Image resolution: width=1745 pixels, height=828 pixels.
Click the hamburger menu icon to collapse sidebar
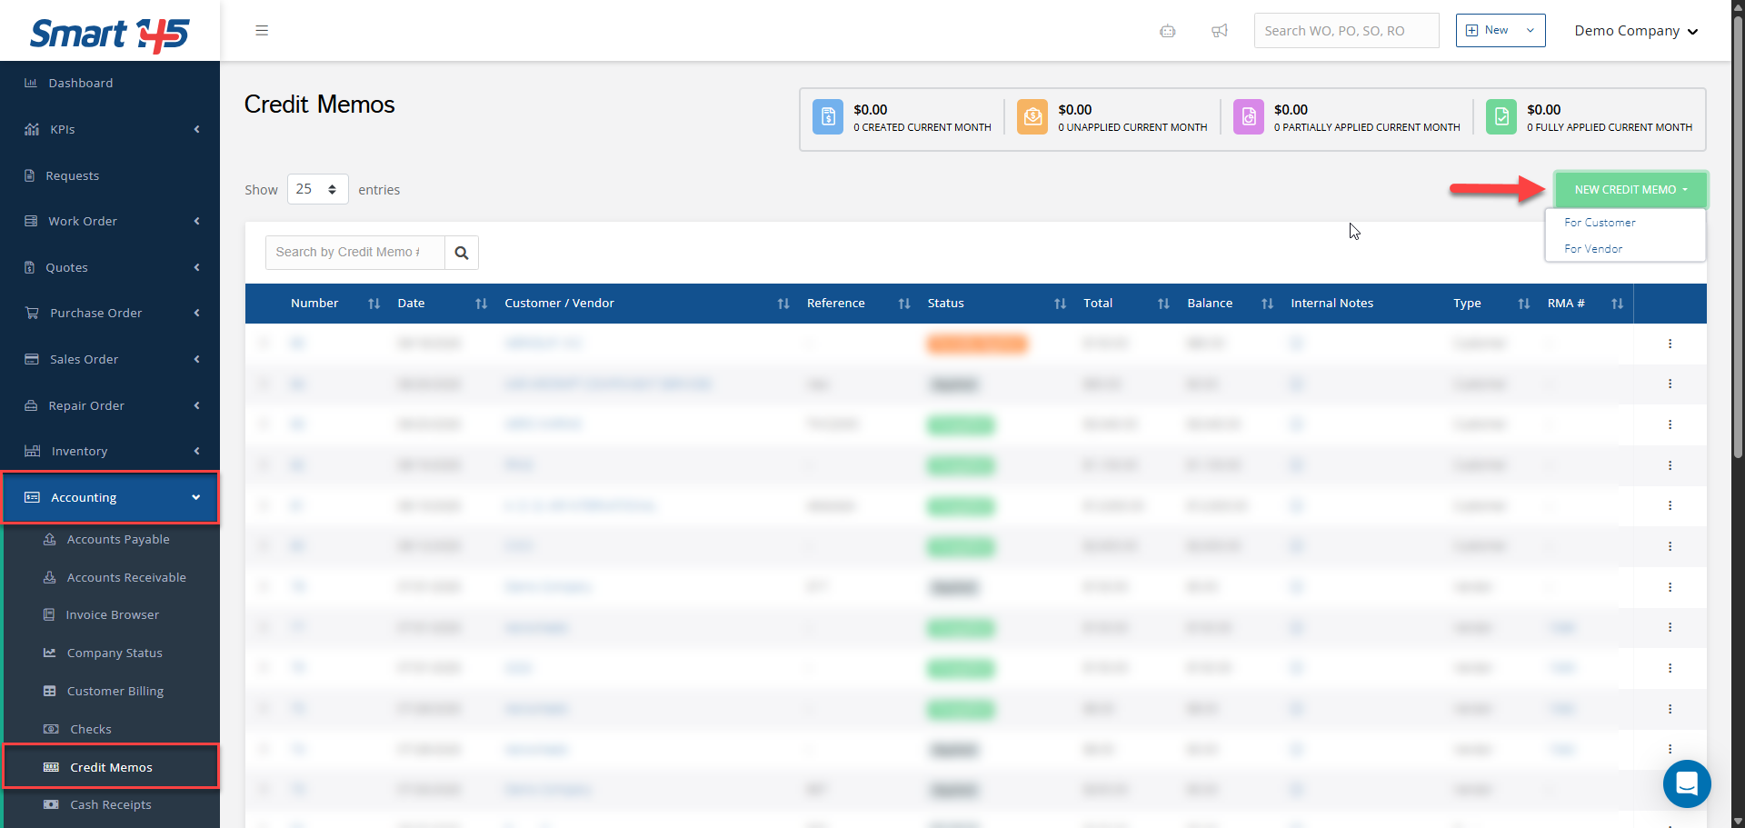tap(262, 31)
